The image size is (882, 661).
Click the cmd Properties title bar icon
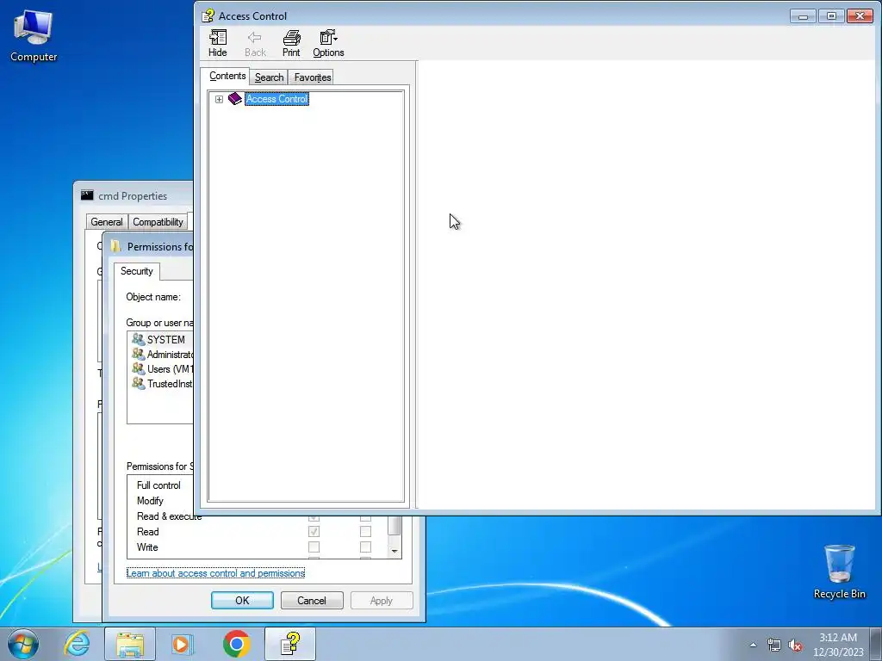point(87,195)
